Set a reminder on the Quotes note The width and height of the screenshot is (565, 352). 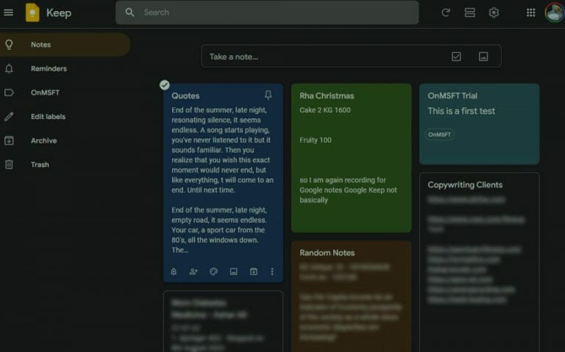[174, 271]
